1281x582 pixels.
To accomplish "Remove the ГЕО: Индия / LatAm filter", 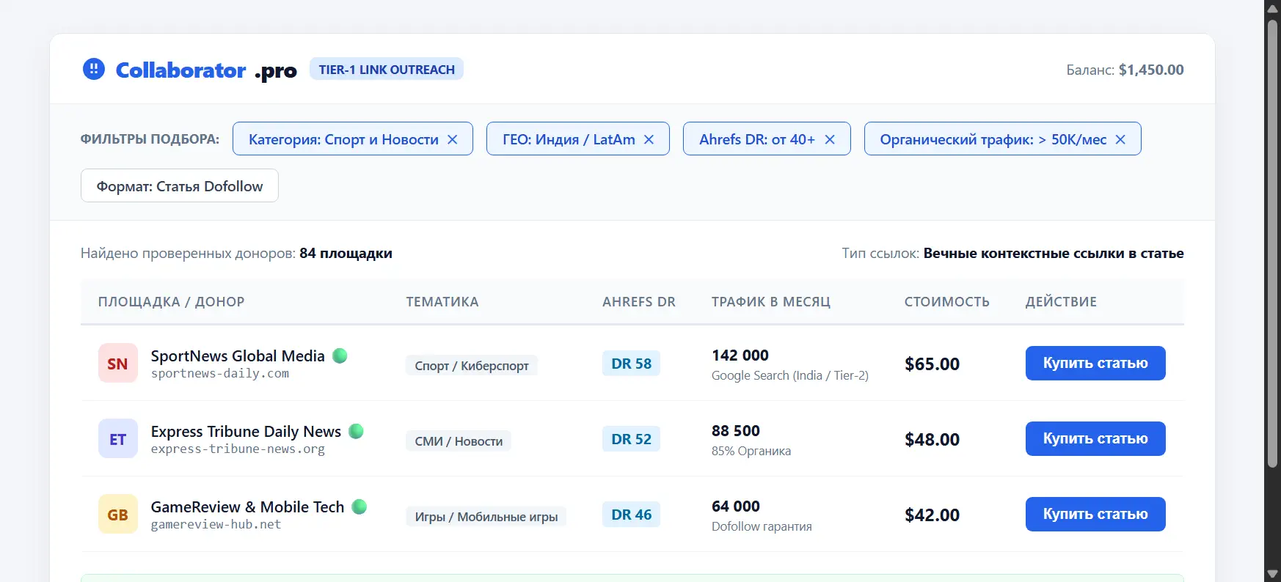I will pos(649,139).
